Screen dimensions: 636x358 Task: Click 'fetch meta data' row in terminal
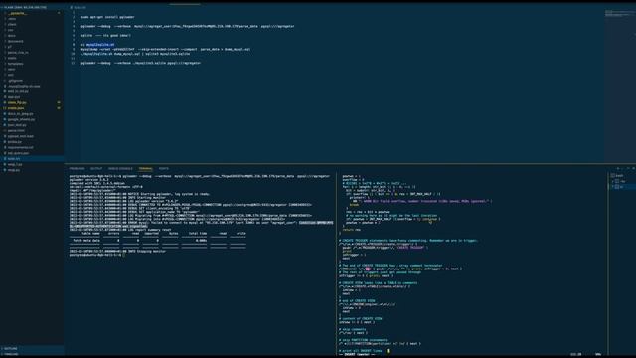(x=158, y=241)
